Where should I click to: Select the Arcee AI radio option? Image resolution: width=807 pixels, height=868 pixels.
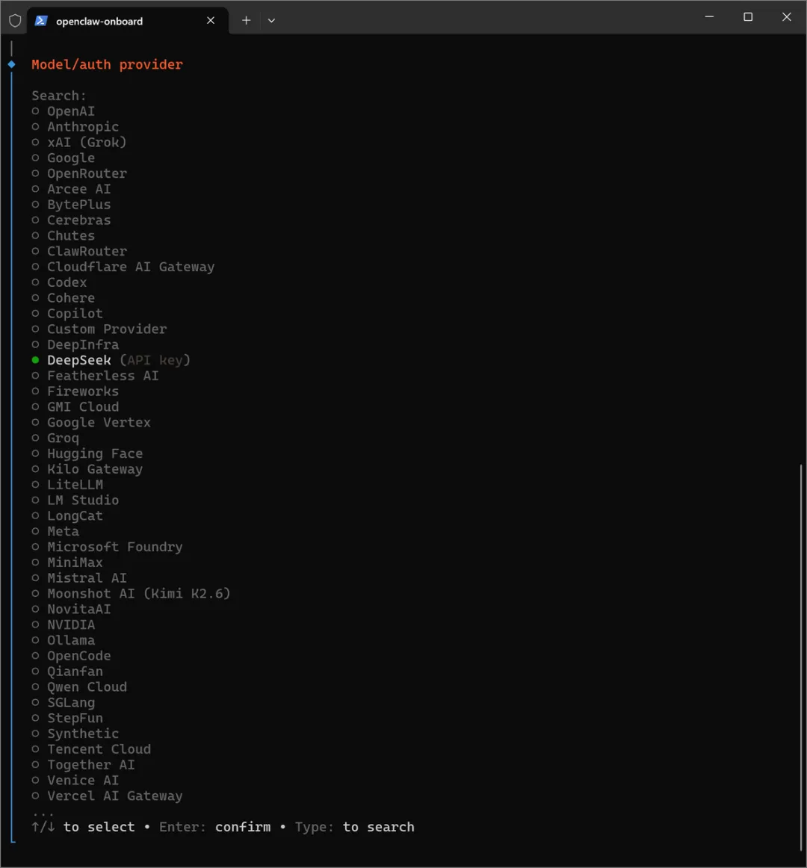point(72,189)
